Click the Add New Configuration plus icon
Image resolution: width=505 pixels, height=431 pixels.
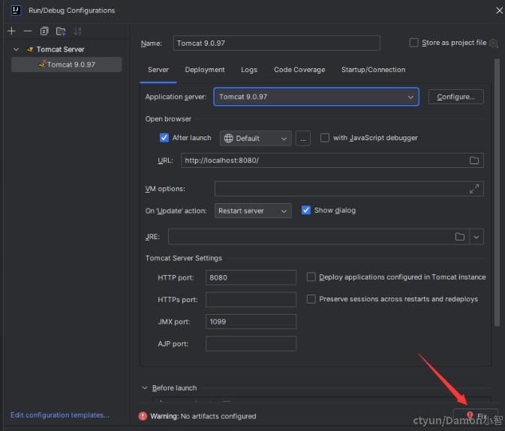[x=11, y=31]
